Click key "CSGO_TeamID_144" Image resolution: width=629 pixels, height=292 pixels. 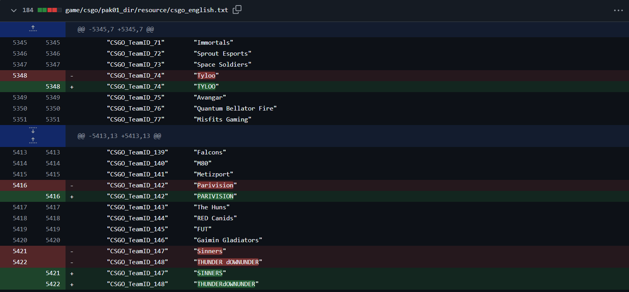[x=138, y=218]
